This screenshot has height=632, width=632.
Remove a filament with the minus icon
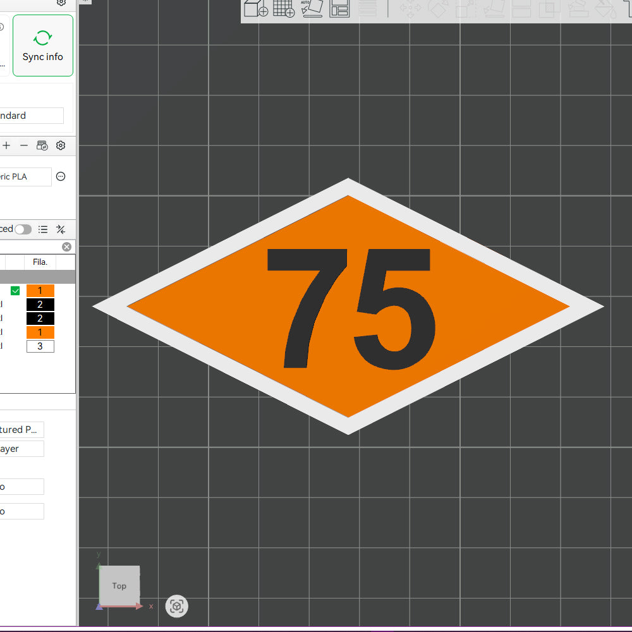24,145
